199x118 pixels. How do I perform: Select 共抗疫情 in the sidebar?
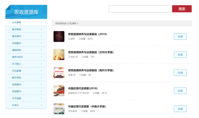26,71
